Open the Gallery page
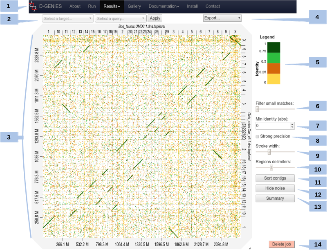 [x=134, y=7]
